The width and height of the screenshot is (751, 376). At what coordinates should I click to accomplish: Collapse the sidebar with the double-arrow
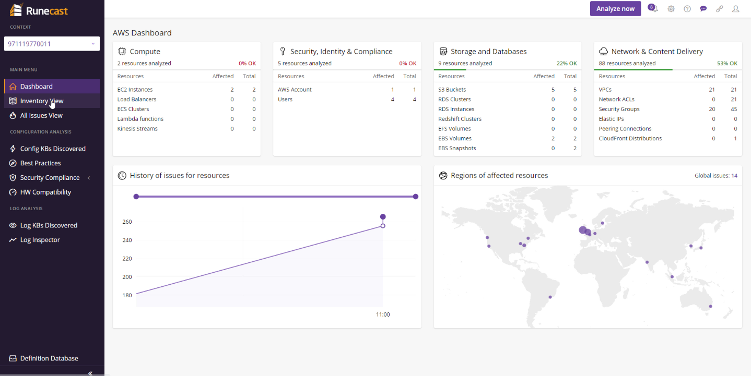pyautogui.click(x=90, y=373)
